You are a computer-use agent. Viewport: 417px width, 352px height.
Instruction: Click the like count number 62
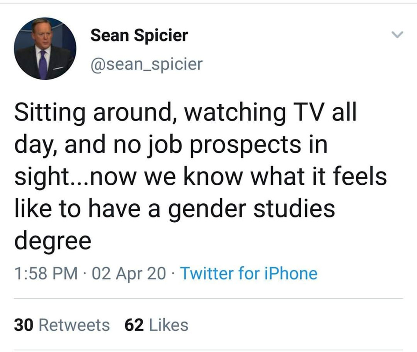pos(134,325)
